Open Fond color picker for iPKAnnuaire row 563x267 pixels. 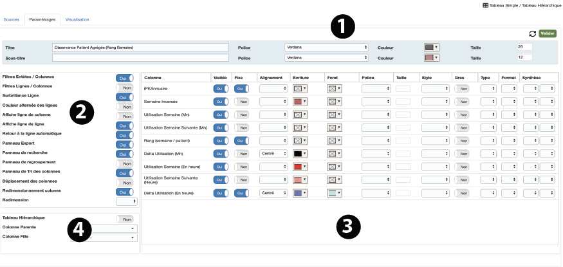pos(334,89)
